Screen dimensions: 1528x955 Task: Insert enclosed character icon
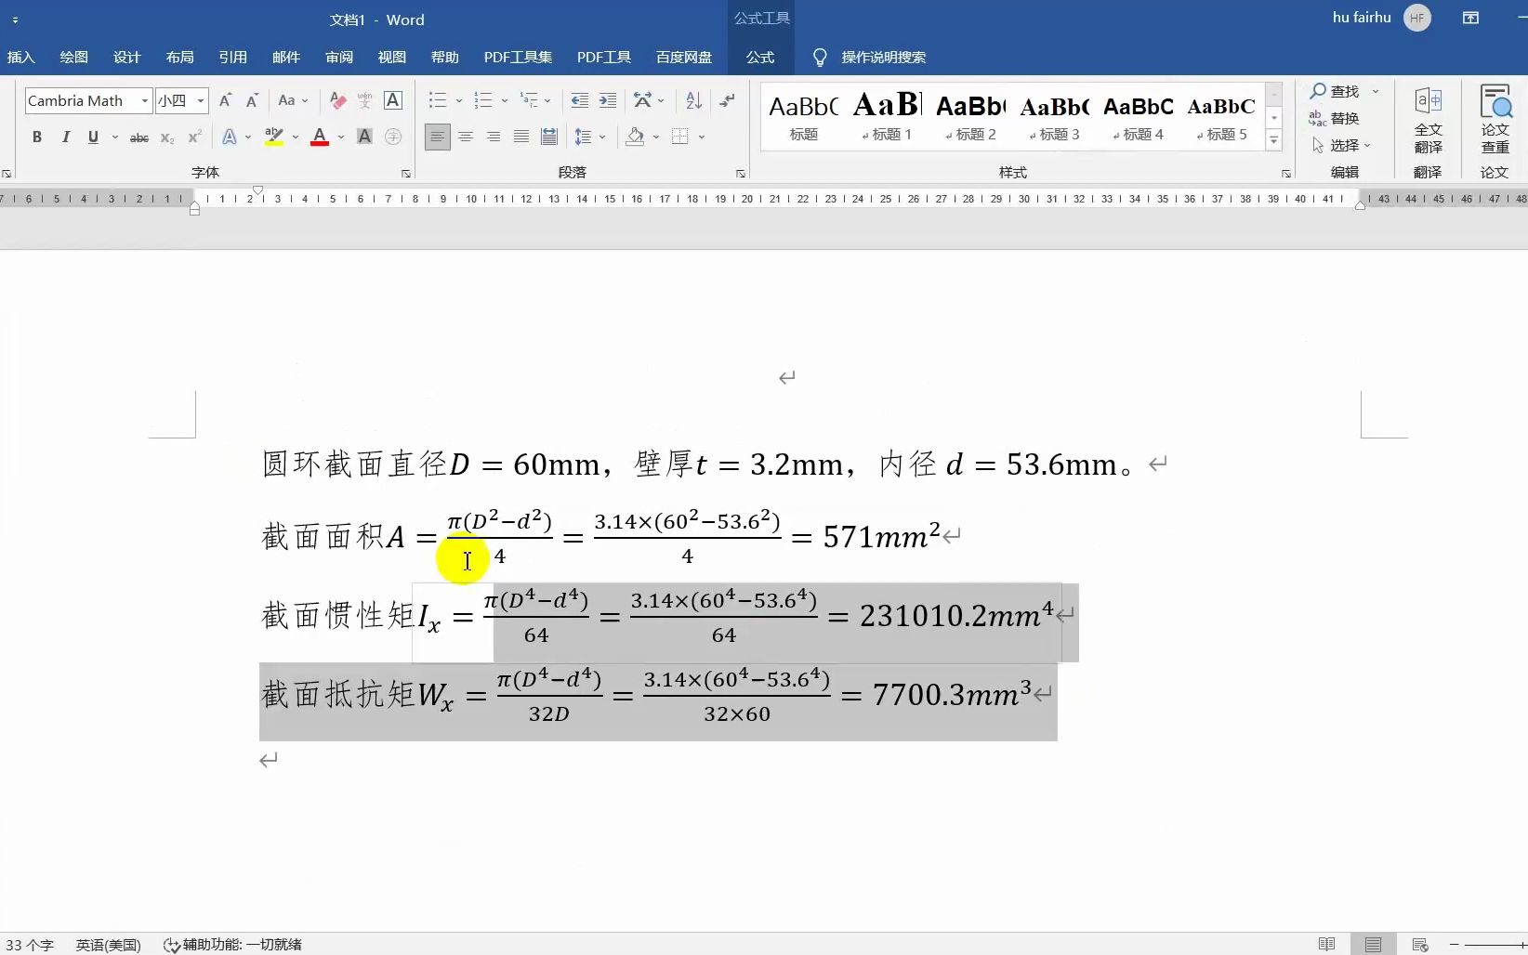tap(393, 137)
